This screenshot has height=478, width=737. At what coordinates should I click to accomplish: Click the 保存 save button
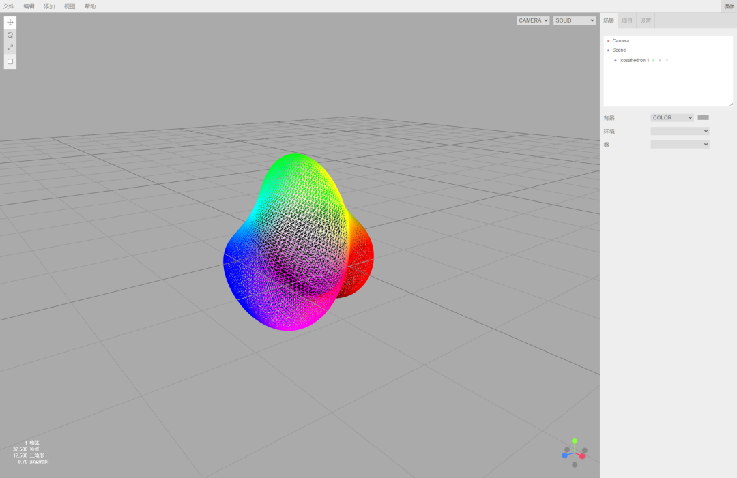[729, 6]
